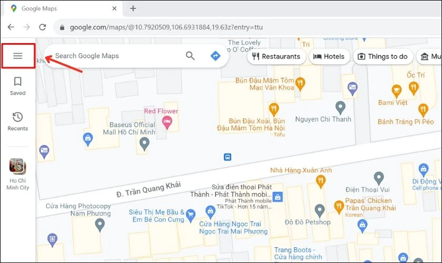Select the bus stop marker

[227, 157]
